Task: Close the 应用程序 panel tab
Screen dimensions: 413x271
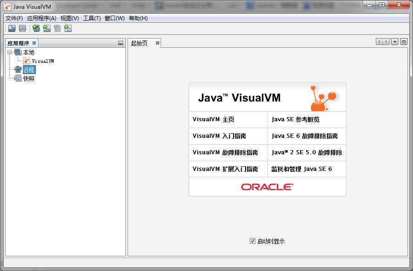Action: (x=34, y=43)
